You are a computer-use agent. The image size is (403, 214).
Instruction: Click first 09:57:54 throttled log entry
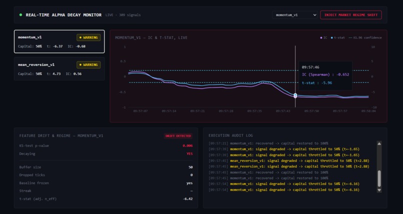(x=284, y=183)
